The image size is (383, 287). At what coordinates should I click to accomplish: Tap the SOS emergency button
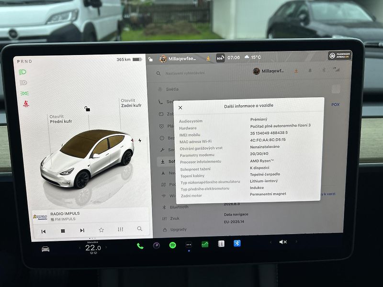pos(220,58)
